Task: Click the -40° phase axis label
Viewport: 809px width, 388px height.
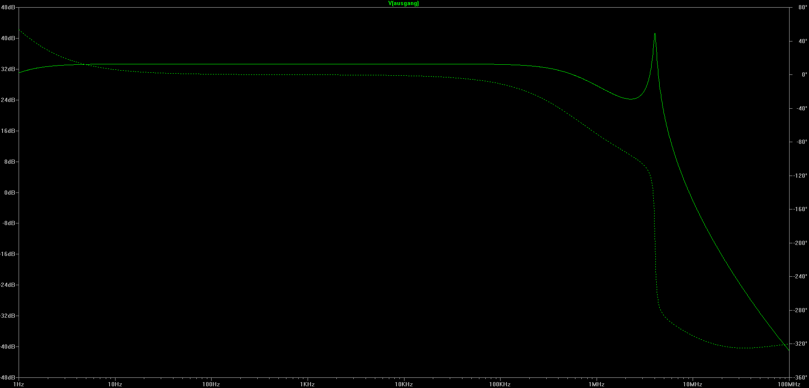Action: tap(802, 108)
